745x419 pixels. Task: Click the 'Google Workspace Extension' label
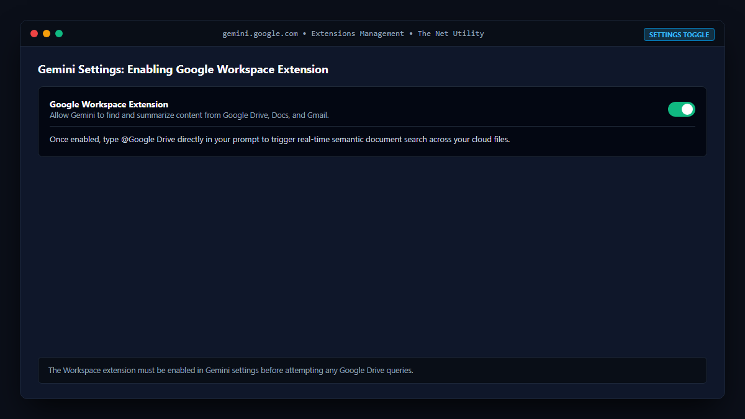coord(109,104)
